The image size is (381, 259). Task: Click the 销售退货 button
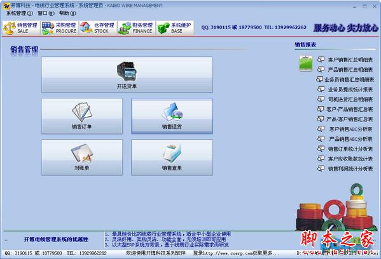(x=172, y=116)
